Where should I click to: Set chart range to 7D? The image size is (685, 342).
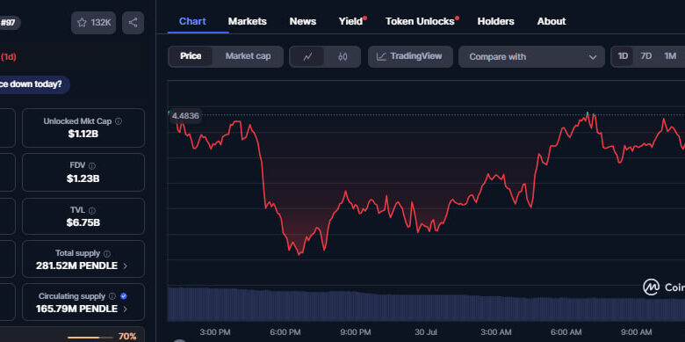pyautogui.click(x=646, y=56)
